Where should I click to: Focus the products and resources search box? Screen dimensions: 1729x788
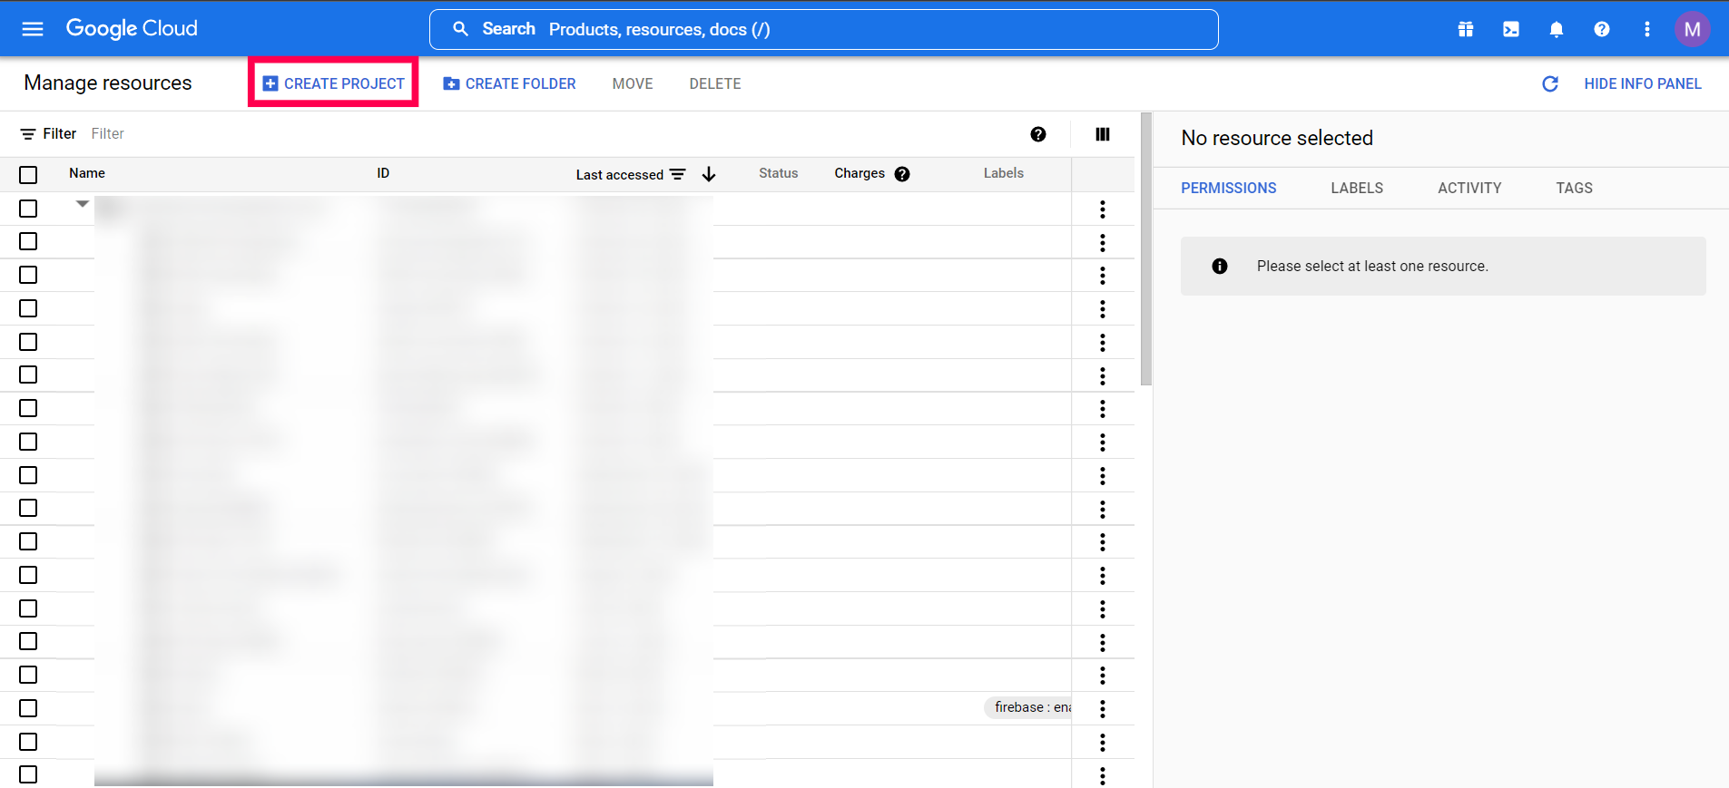[x=823, y=29]
